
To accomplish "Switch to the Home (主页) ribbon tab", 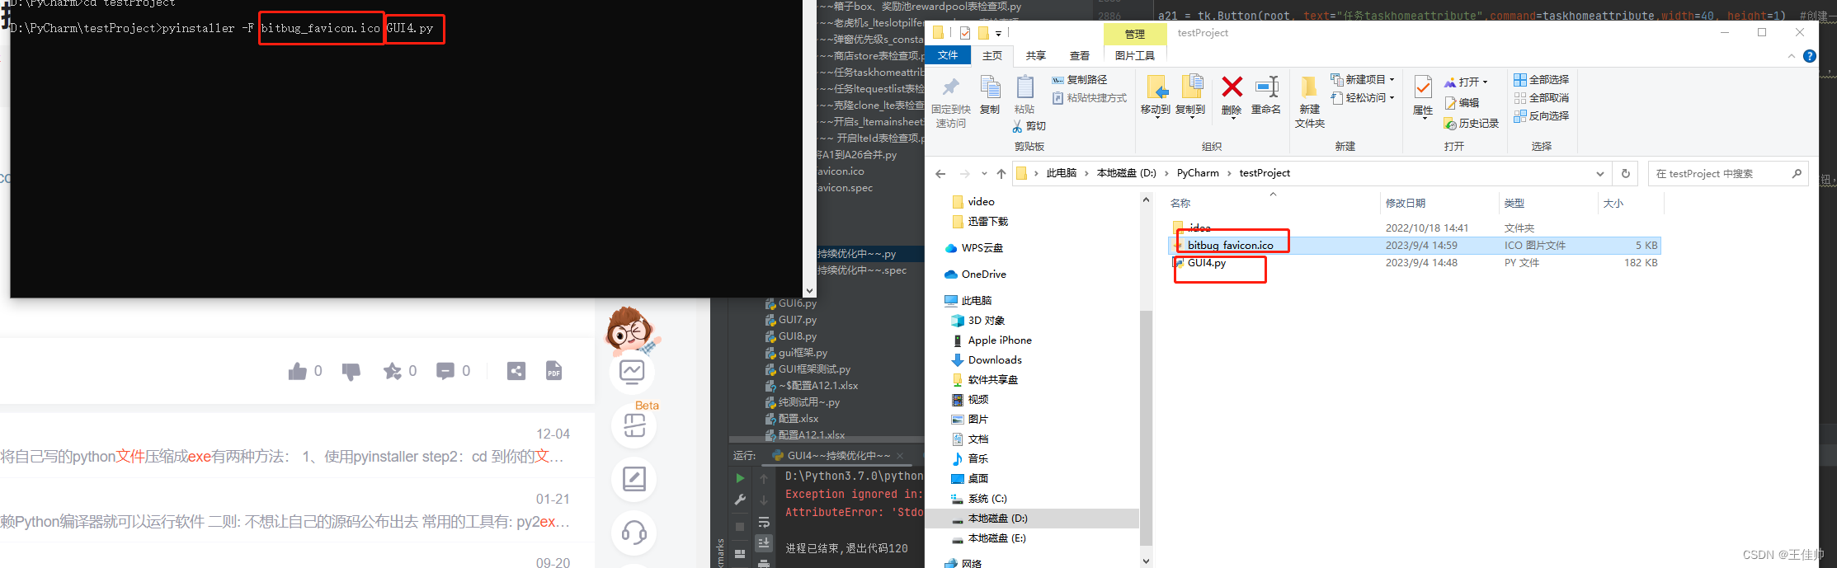I will [992, 55].
